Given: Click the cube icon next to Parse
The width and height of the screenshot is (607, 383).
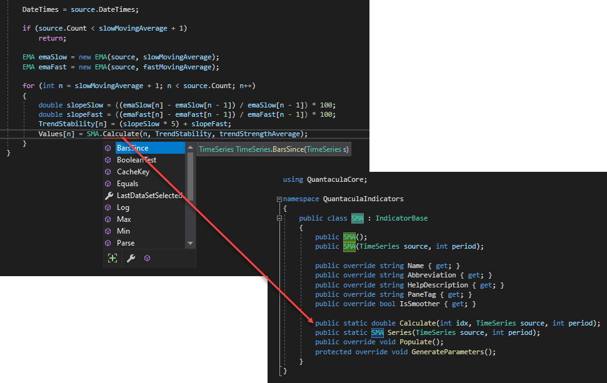Looking at the screenshot, I should point(108,243).
